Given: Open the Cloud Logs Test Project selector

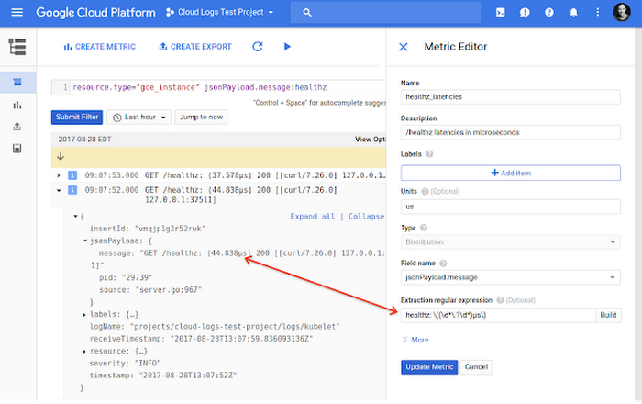Looking at the screenshot, I should click(x=212, y=13).
